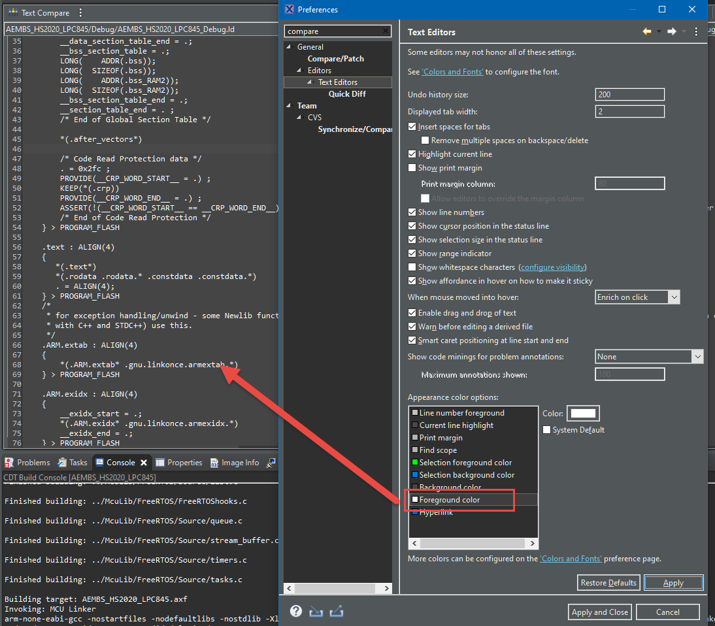Open the Preferences three-dot view menu

tap(696, 31)
